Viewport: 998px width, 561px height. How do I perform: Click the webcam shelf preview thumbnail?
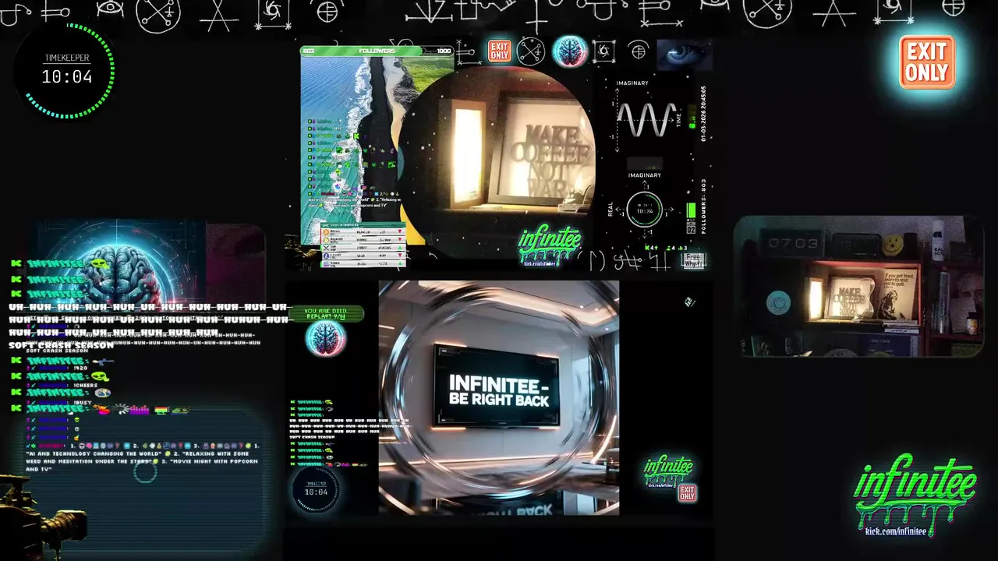click(858, 287)
